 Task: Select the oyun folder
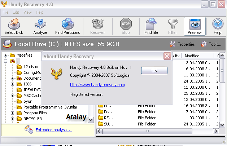(28, 101)
